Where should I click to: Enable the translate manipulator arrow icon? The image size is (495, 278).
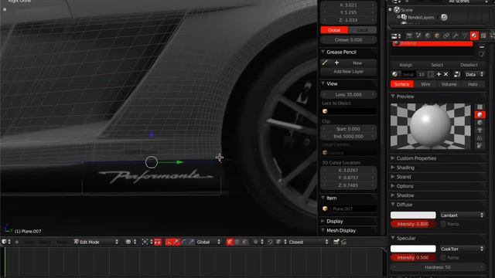[176, 242]
